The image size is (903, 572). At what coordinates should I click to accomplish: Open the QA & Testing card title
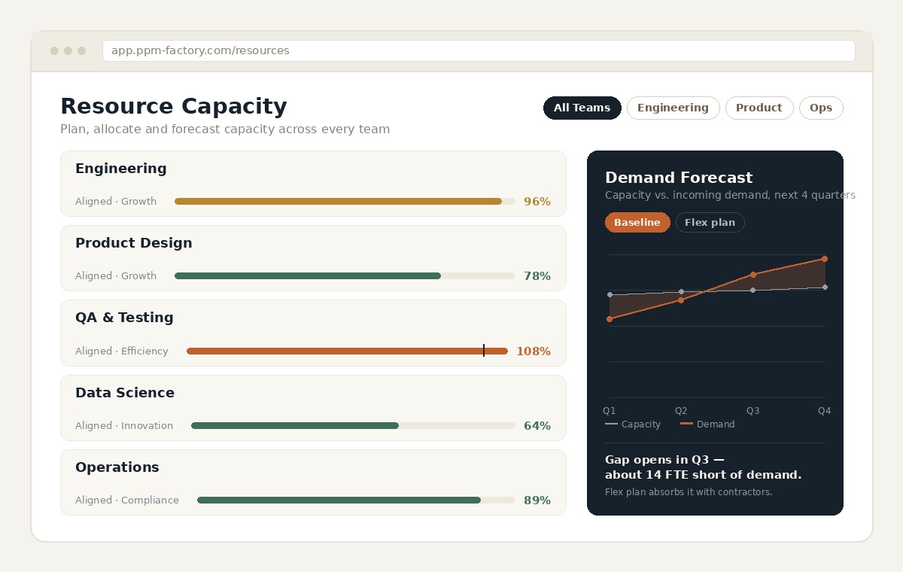124,318
